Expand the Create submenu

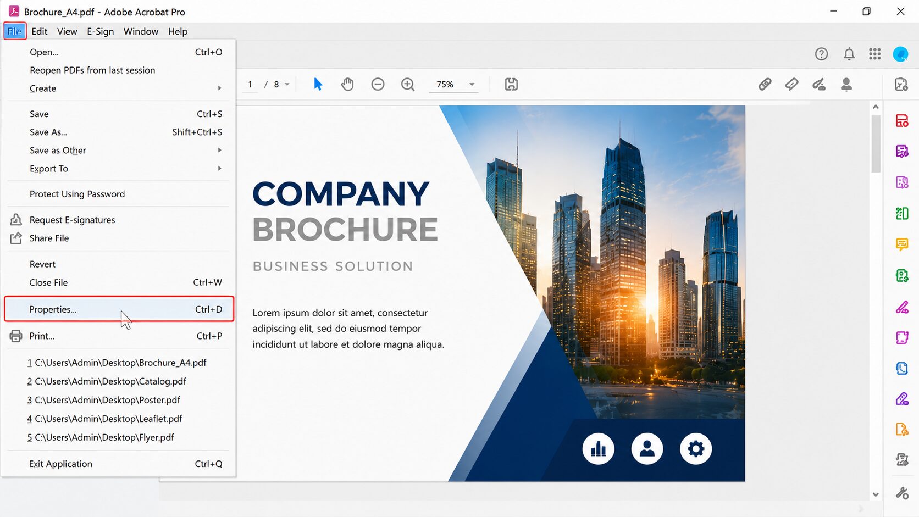click(118, 88)
